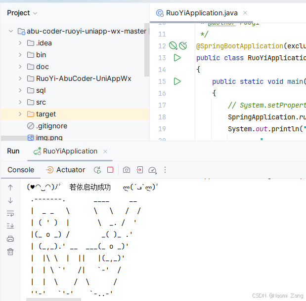The height and width of the screenshot is (301, 306).
Task: Clear all console output with trash icon
Action: 10,252
